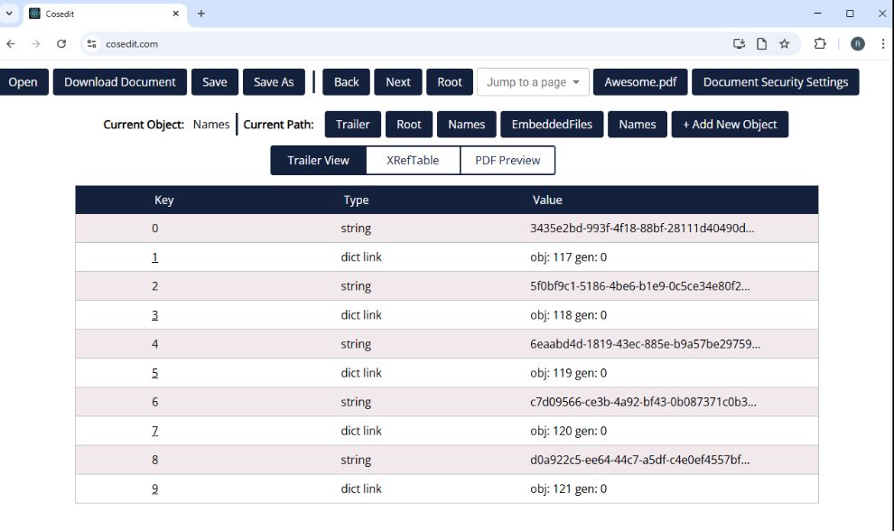The image size is (894, 531).
Task: Click the Save button
Action: (215, 82)
